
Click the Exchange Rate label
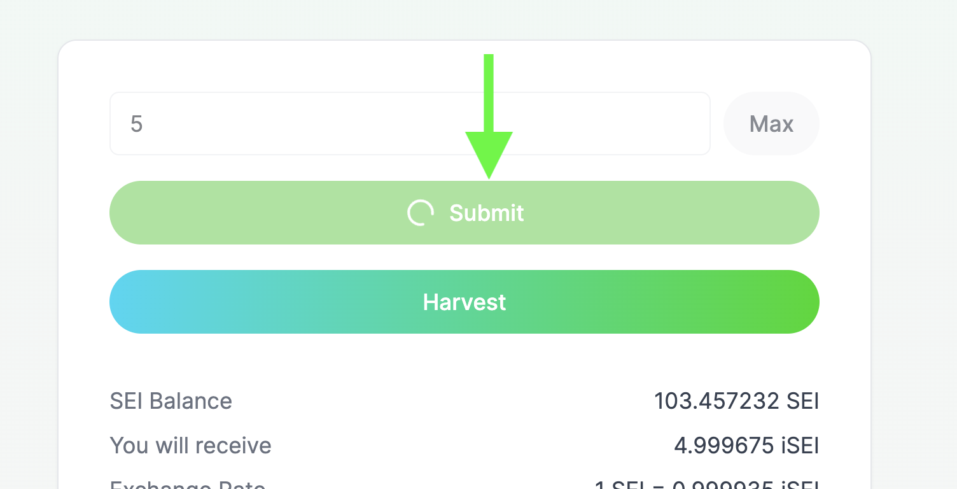click(188, 485)
